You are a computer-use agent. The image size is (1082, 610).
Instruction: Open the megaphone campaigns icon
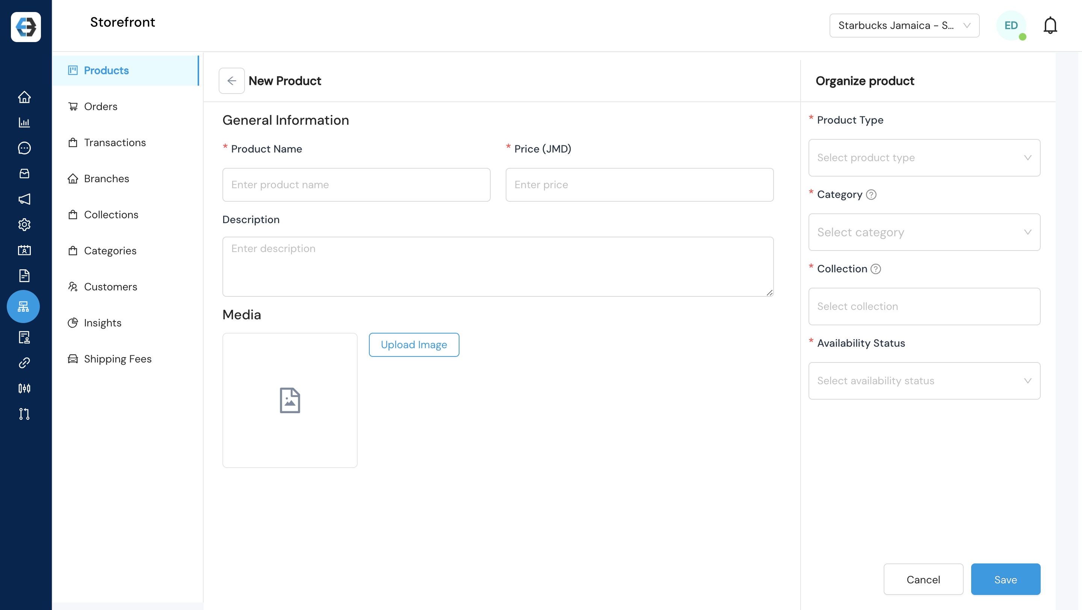[24, 199]
